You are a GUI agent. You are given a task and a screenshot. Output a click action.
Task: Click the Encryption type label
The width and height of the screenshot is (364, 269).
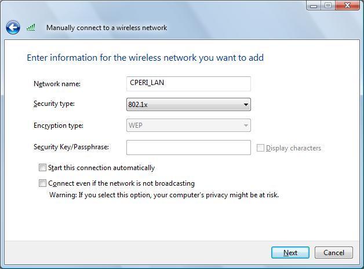(x=59, y=126)
